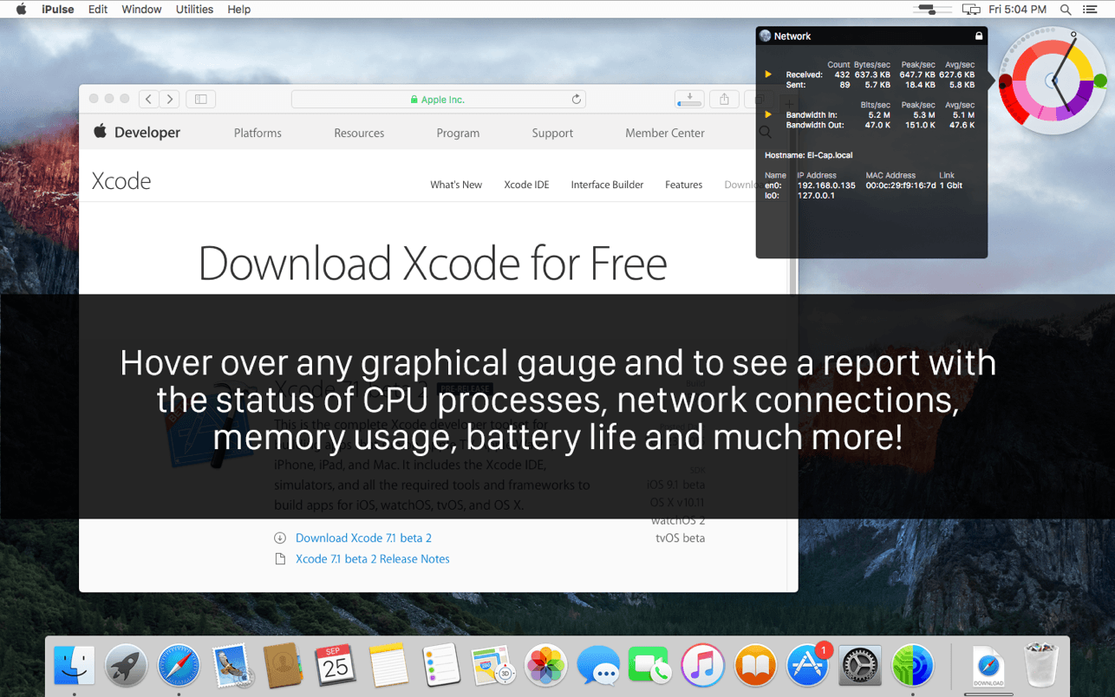Open the Spotlight search icon in menu bar
This screenshot has height=697, width=1115.
click(x=1066, y=10)
